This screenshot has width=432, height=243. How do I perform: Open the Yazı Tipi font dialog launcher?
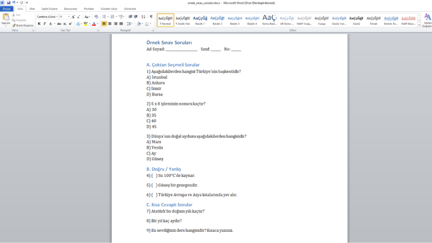pos(98,30)
